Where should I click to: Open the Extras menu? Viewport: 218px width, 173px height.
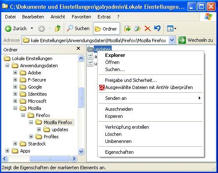104,17
